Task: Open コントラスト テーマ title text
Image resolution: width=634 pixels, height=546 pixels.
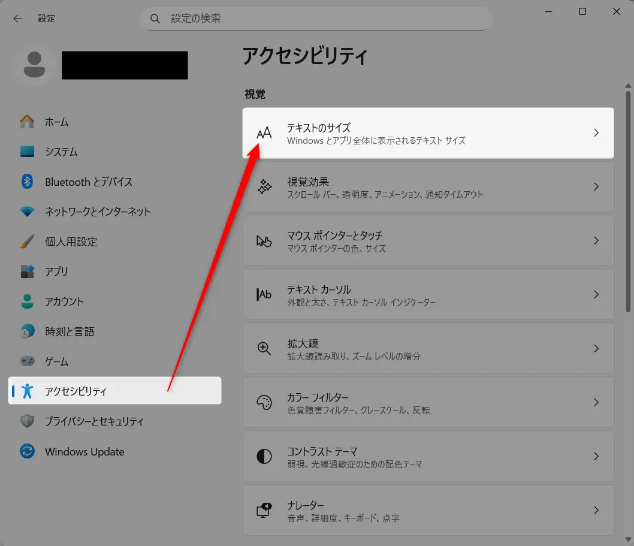Action: [322, 451]
